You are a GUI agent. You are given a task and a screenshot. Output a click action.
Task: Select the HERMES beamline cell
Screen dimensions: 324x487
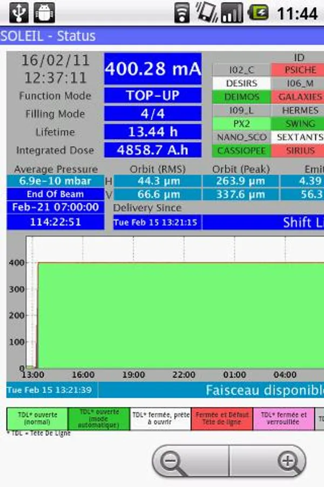(298, 110)
